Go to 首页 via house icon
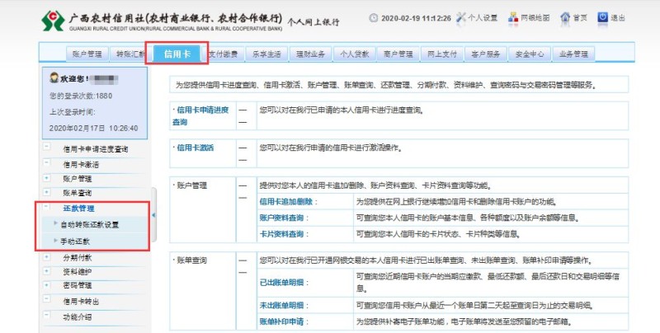The image size is (660, 333). click(565, 17)
